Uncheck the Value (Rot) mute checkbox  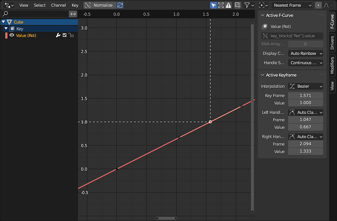pos(64,35)
